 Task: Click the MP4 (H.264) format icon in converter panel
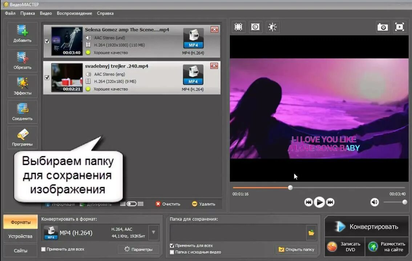click(x=51, y=232)
